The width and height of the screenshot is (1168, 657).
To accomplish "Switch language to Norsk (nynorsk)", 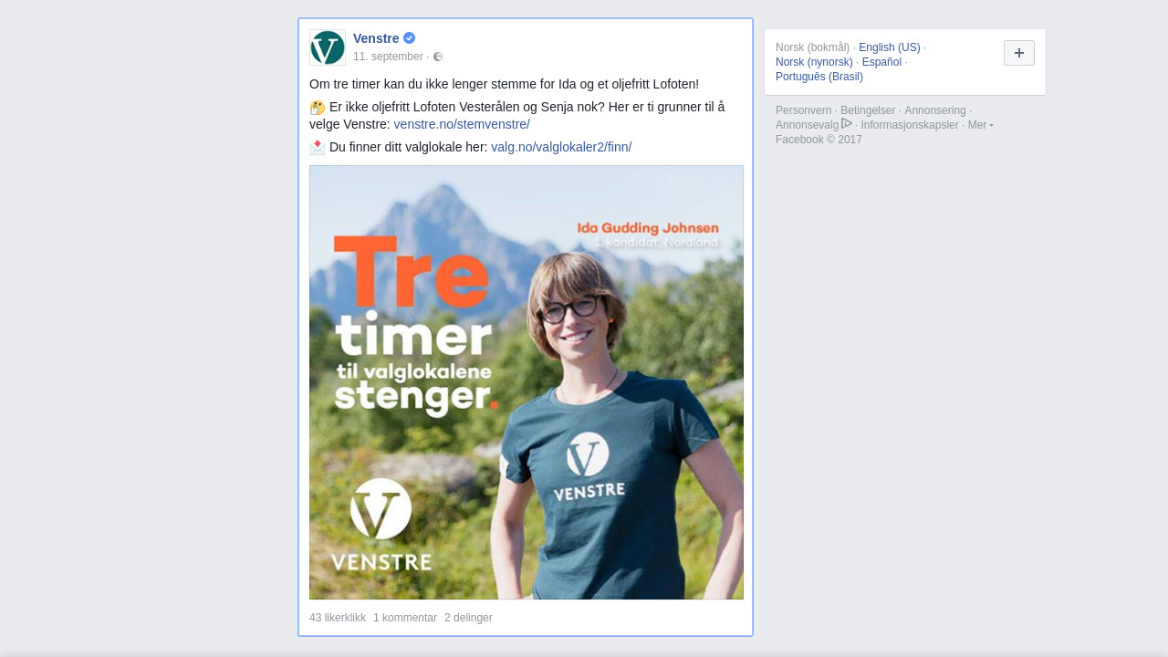I will [814, 62].
